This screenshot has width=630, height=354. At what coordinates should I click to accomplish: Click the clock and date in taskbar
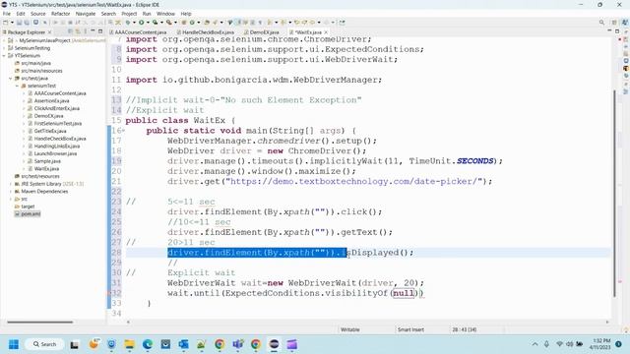point(599,344)
